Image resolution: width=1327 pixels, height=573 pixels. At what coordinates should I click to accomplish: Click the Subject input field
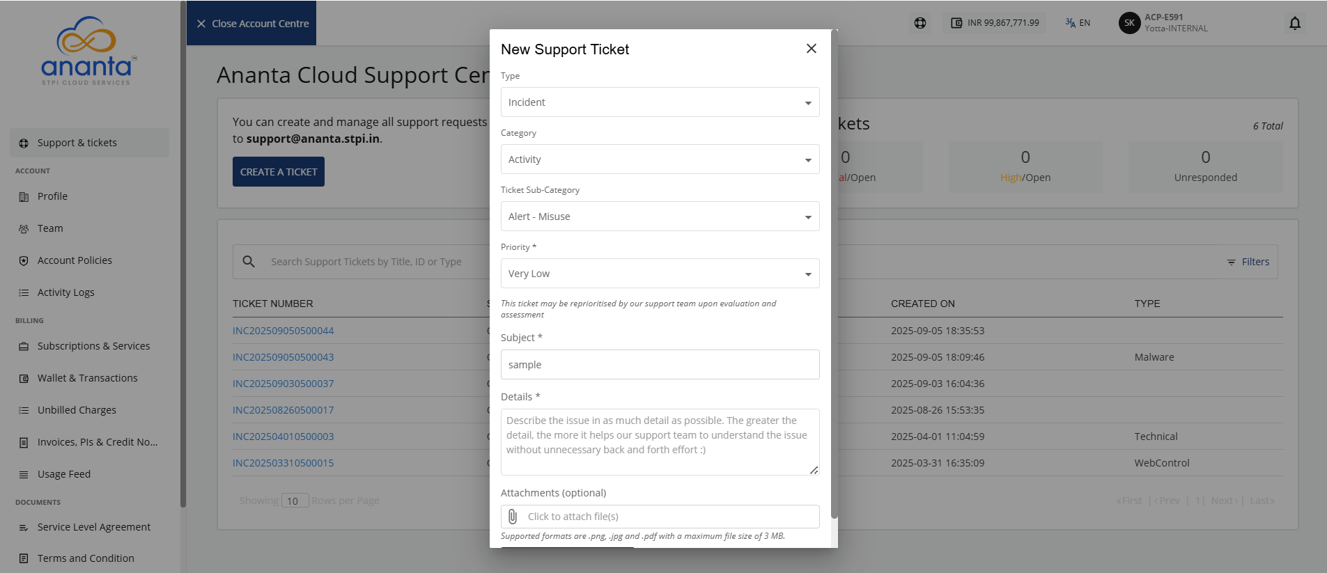[x=660, y=365]
